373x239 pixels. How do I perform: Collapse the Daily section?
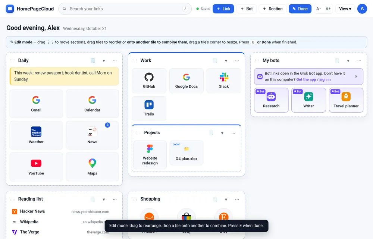tap(104, 61)
